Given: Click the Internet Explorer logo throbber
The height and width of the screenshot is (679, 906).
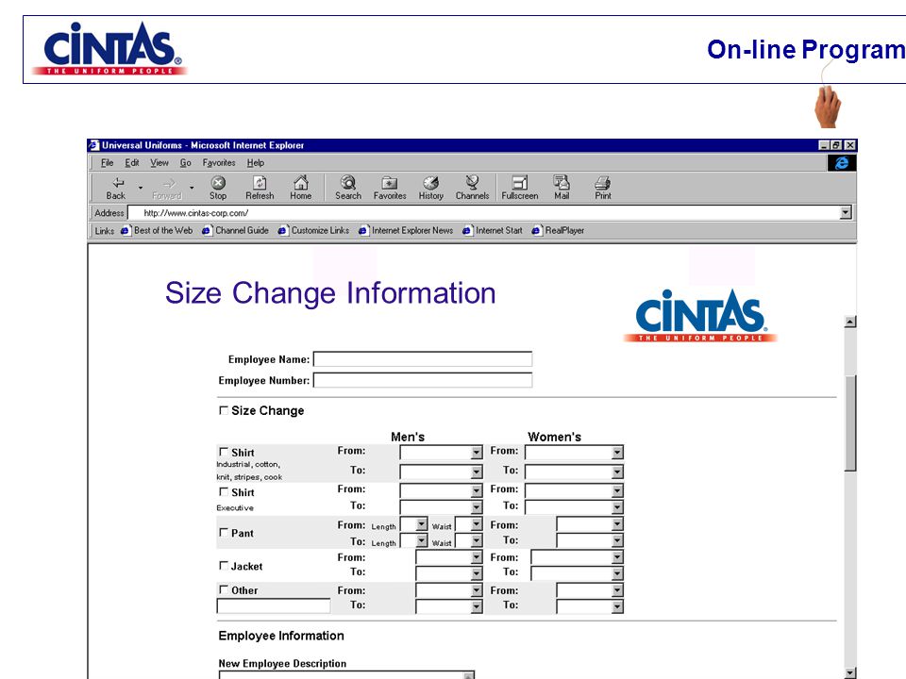Looking at the screenshot, I should 842,163.
